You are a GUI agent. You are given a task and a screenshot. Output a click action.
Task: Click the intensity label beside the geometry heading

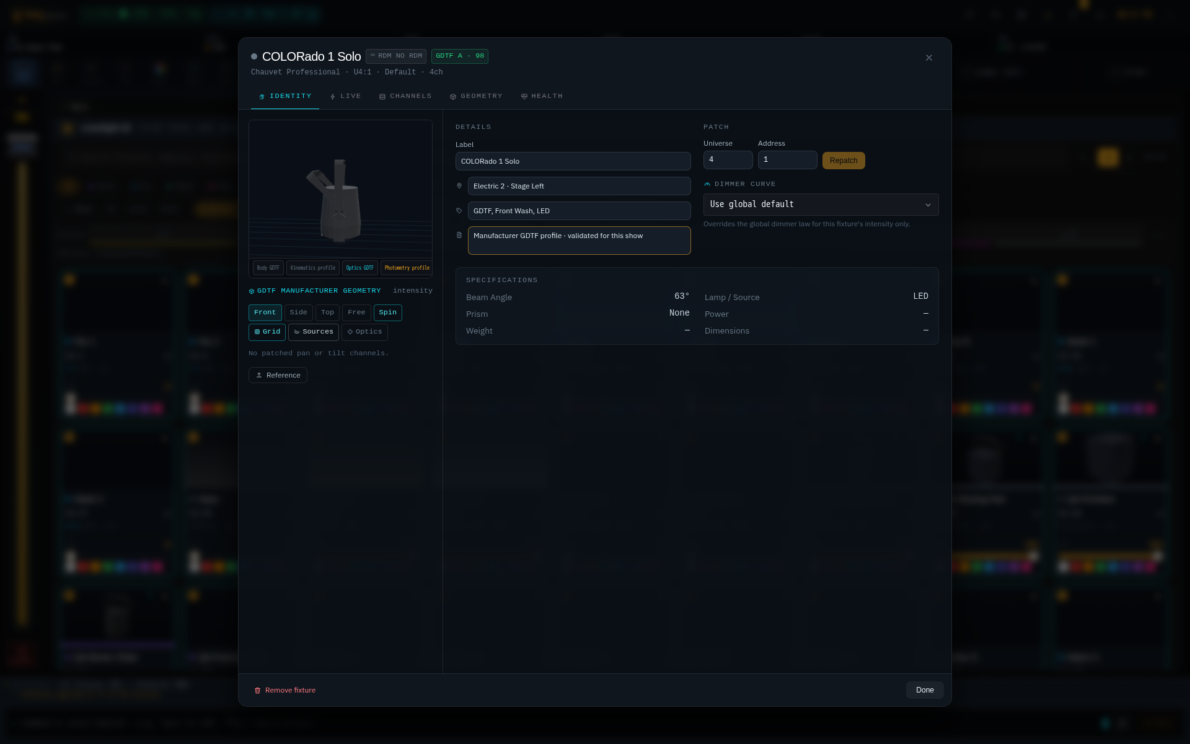pos(413,291)
